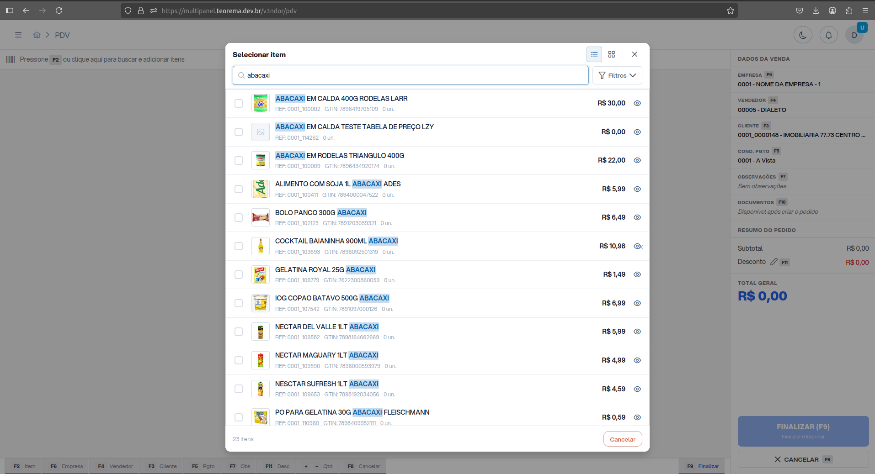Viewport: 875px width, 474px height.
Task: Check NECTAR DEL VALLE 1LT ABACAXI
Action: click(x=239, y=332)
